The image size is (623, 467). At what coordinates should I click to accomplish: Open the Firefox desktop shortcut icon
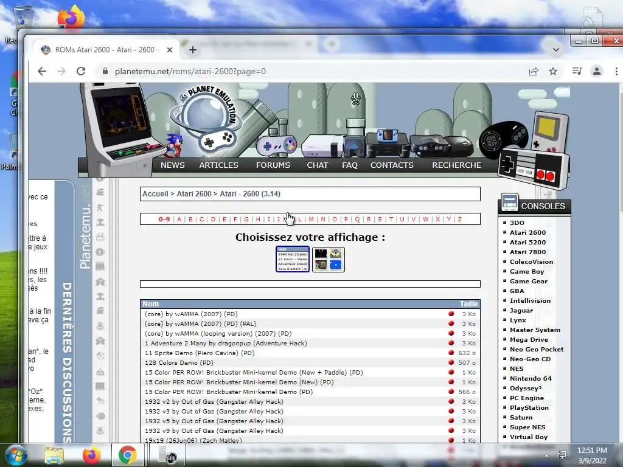pyautogui.click(x=71, y=18)
